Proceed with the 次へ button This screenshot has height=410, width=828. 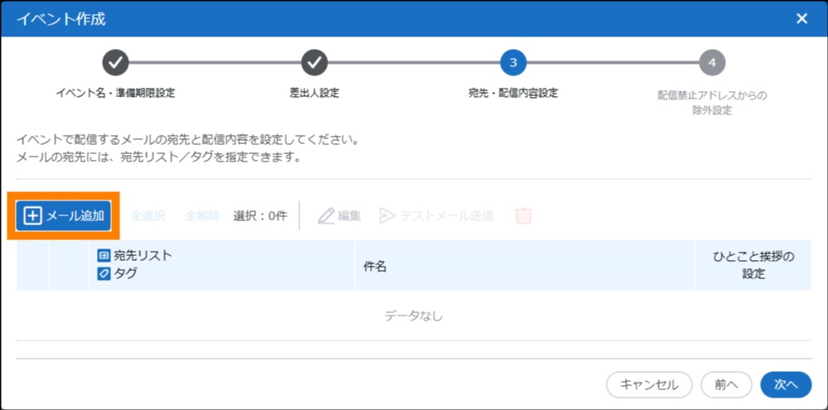click(785, 384)
